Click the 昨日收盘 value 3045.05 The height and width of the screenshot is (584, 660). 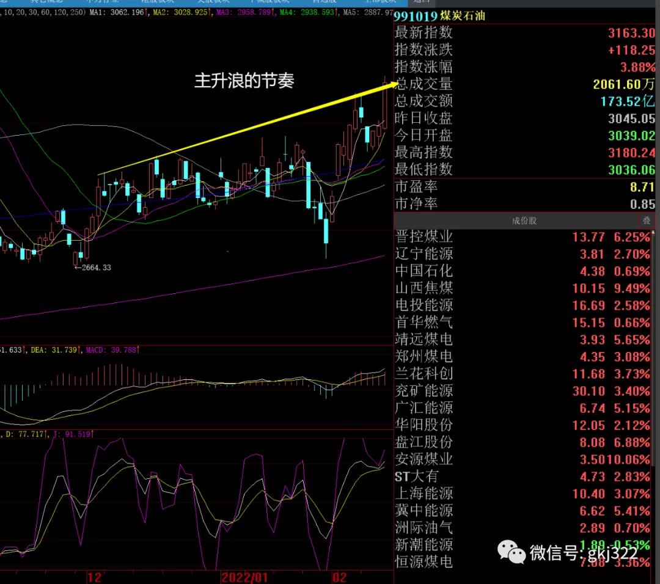point(631,119)
